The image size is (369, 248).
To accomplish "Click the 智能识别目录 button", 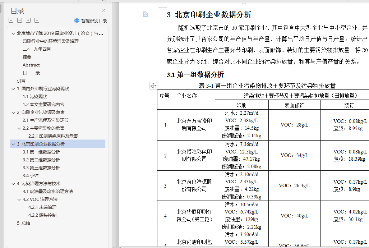I will [x=91, y=21].
